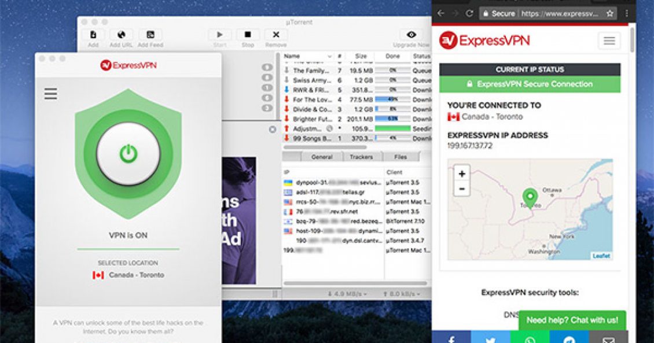Select the '...rev.sfr.net' peer row

[357, 211]
